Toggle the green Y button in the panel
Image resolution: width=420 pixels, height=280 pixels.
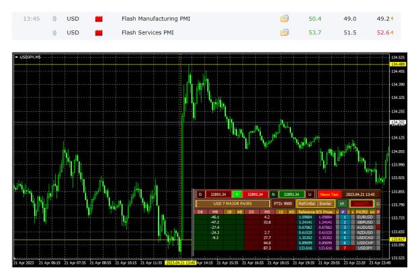pos(237,195)
